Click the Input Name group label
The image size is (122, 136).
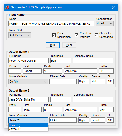(17, 15)
